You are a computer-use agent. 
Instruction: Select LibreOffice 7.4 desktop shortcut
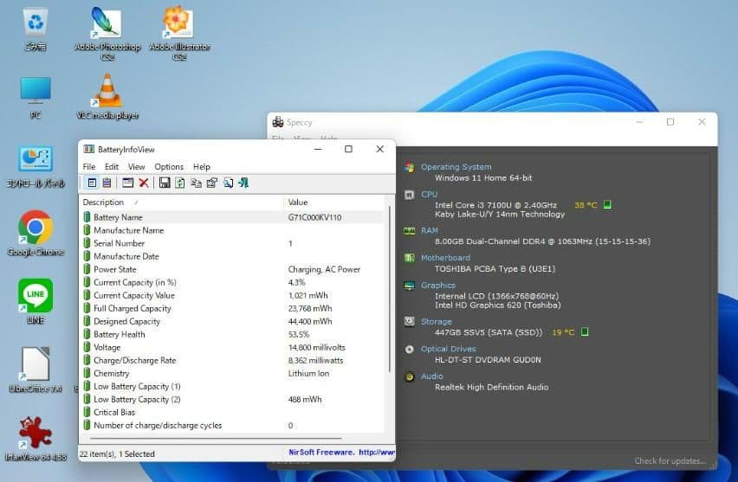(x=36, y=370)
